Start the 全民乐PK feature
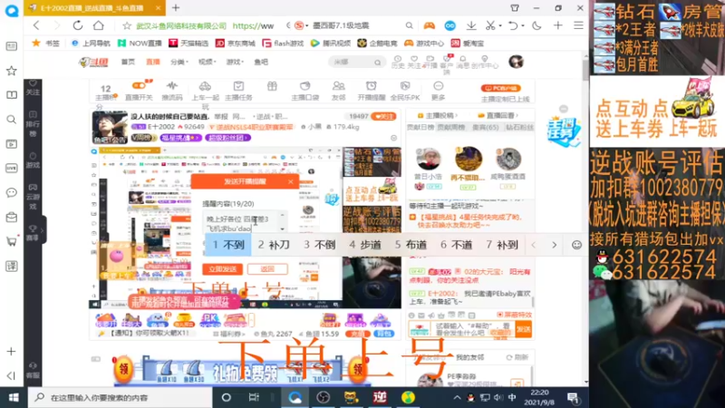This screenshot has height=408, width=725. 405,90
